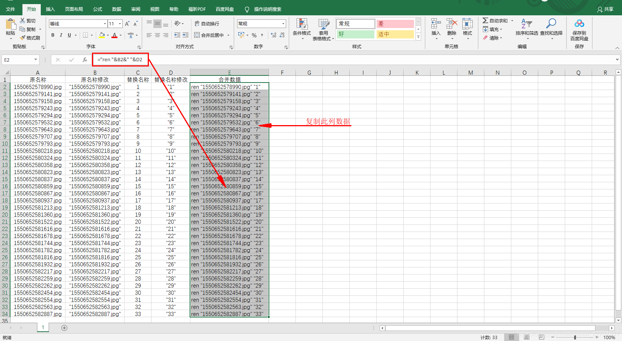Toggle bold formatting
622x341 pixels.
53,35
